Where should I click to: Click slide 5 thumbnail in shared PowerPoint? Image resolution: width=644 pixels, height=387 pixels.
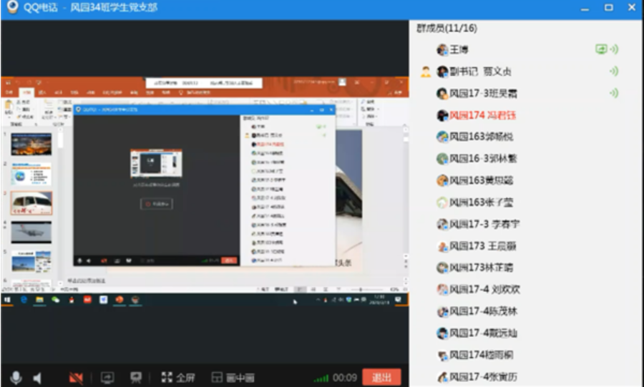pyautogui.click(x=31, y=261)
